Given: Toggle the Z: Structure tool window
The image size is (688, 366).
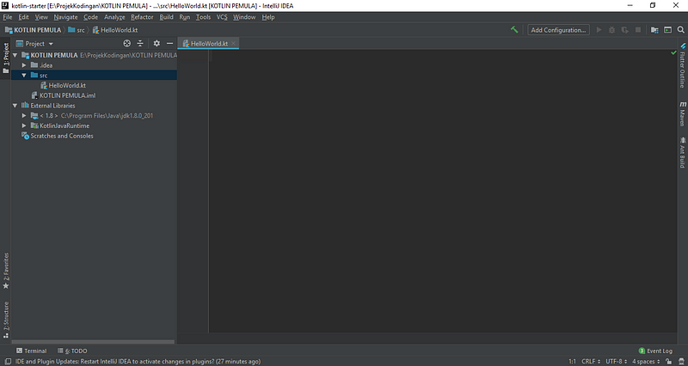Looking at the screenshot, I should tap(6, 320).
